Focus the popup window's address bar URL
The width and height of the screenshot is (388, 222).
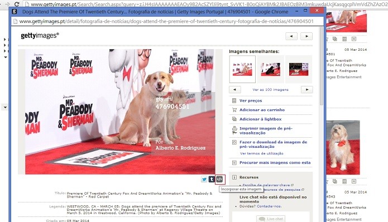coord(166,22)
